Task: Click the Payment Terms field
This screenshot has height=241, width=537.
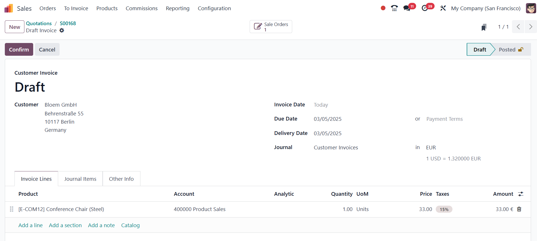Action: [444, 119]
